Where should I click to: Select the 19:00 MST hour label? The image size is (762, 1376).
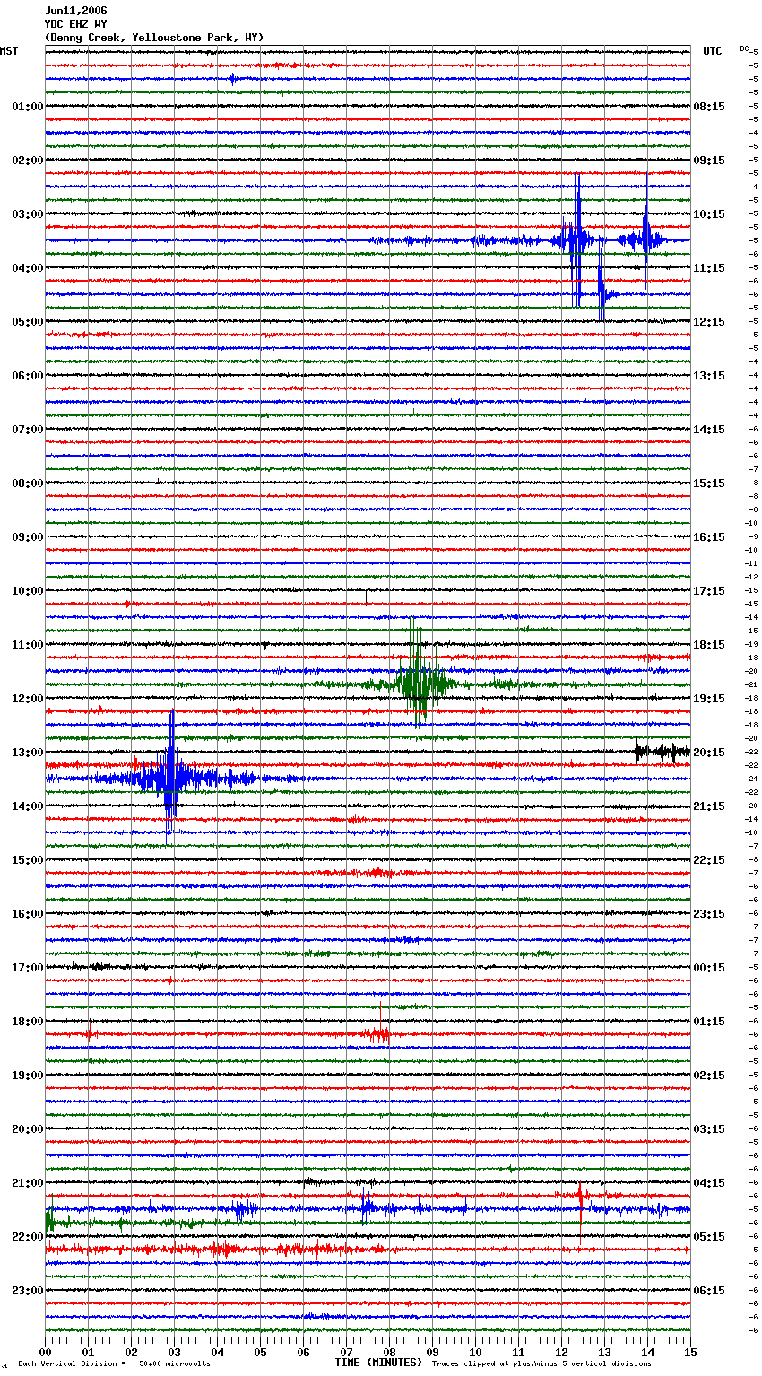tap(27, 1076)
